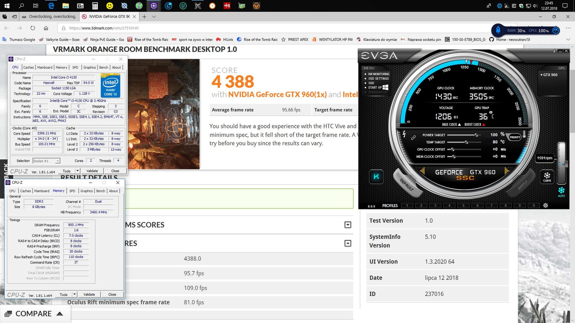Open Task View on taskbar

point(36,6)
